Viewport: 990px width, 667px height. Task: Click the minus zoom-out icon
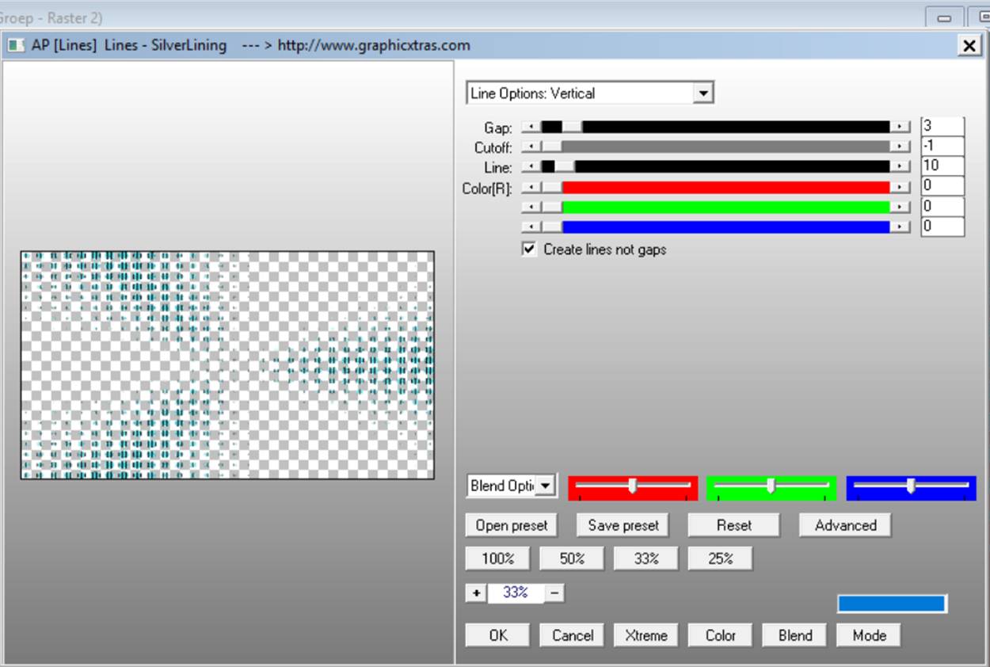(x=554, y=593)
